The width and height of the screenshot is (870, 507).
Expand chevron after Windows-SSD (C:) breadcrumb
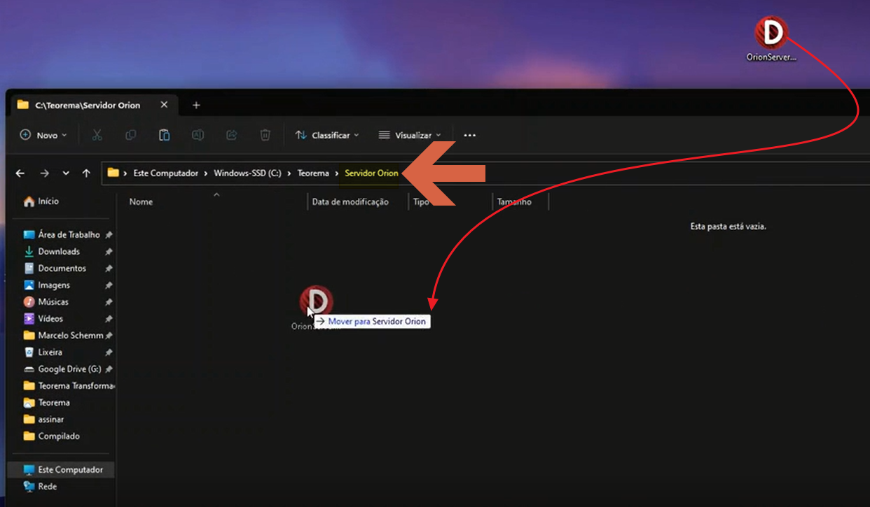point(289,173)
